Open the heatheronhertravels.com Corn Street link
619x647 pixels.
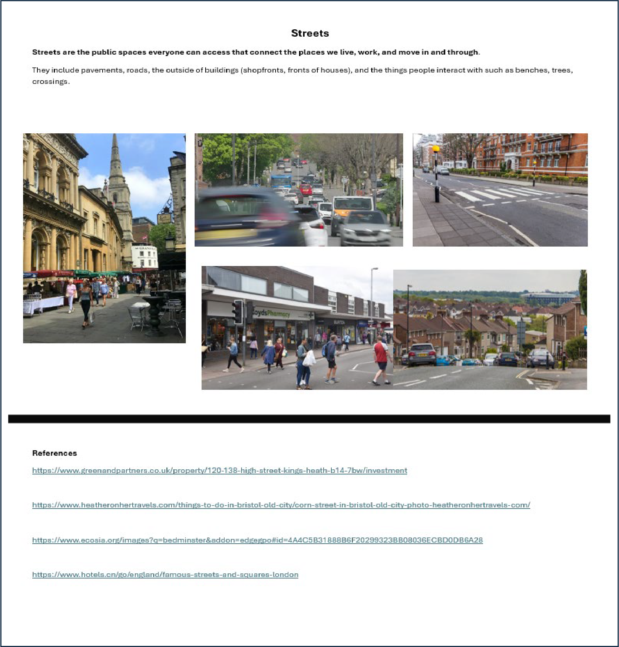pyautogui.click(x=281, y=505)
